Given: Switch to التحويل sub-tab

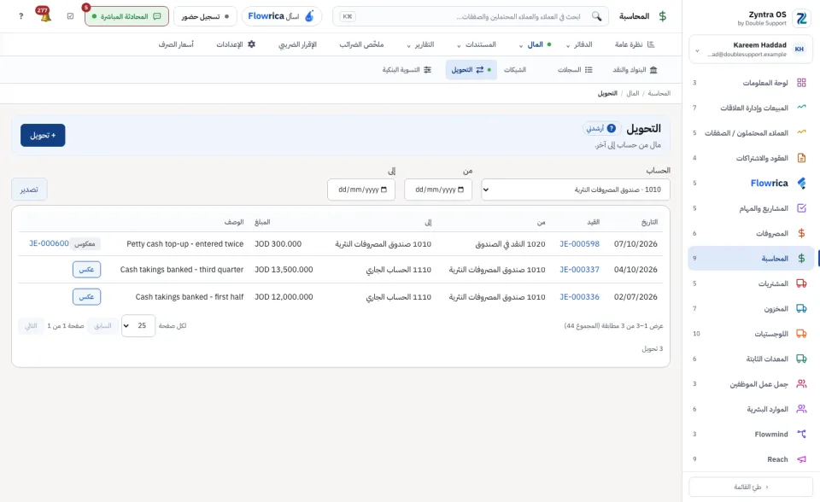Looking at the screenshot, I should pos(471,69).
